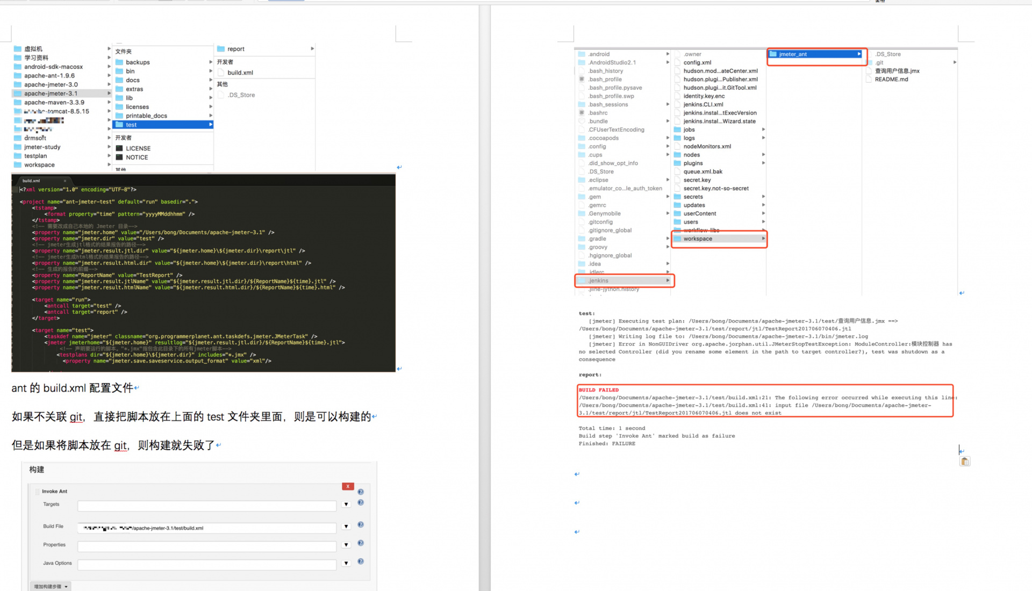Viewport: 1032px width, 591px height.
Task: Click the help icon next to the red X button
Action: pyautogui.click(x=361, y=492)
